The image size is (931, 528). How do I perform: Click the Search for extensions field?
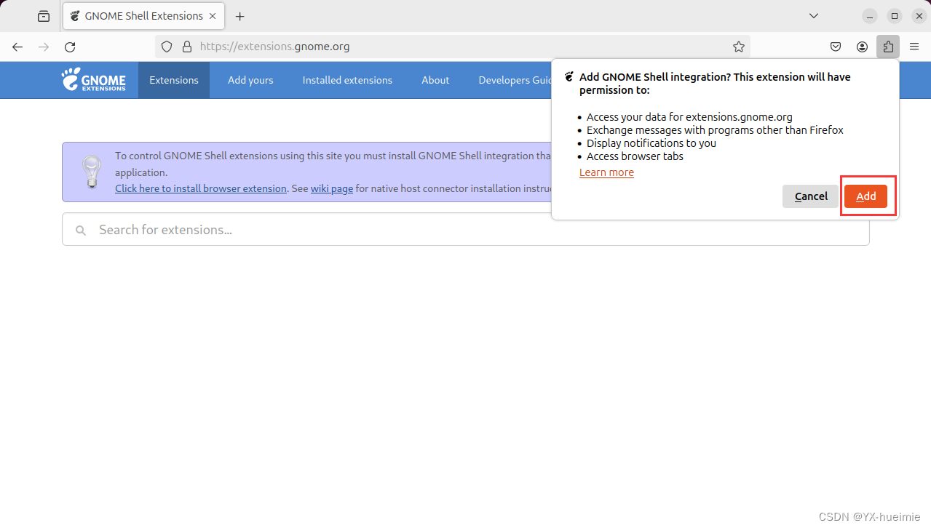(466, 229)
